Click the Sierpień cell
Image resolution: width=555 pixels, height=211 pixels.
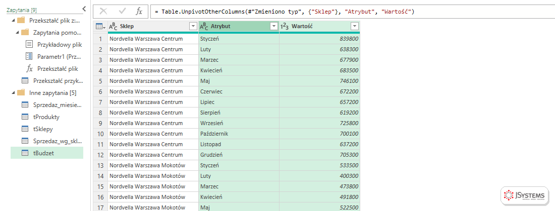tap(239, 113)
